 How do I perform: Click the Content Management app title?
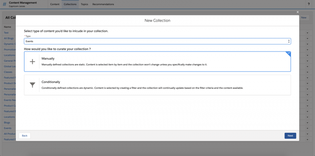tap(23, 3)
